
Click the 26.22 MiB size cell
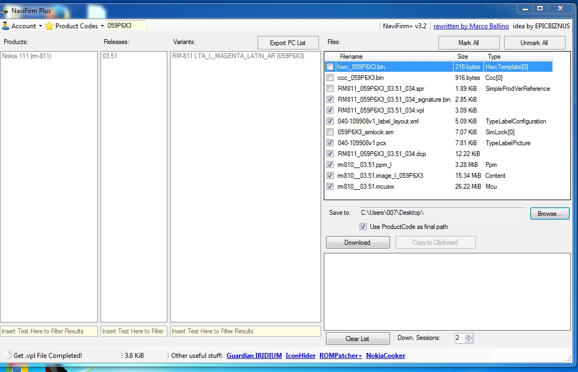click(x=468, y=187)
